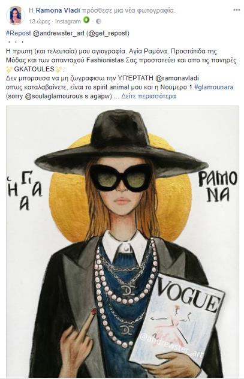The height and width of the screenshot is (379, 244).
Task: Open the Ramona Vladi profile name link
Action: click(x=58, y=10)
